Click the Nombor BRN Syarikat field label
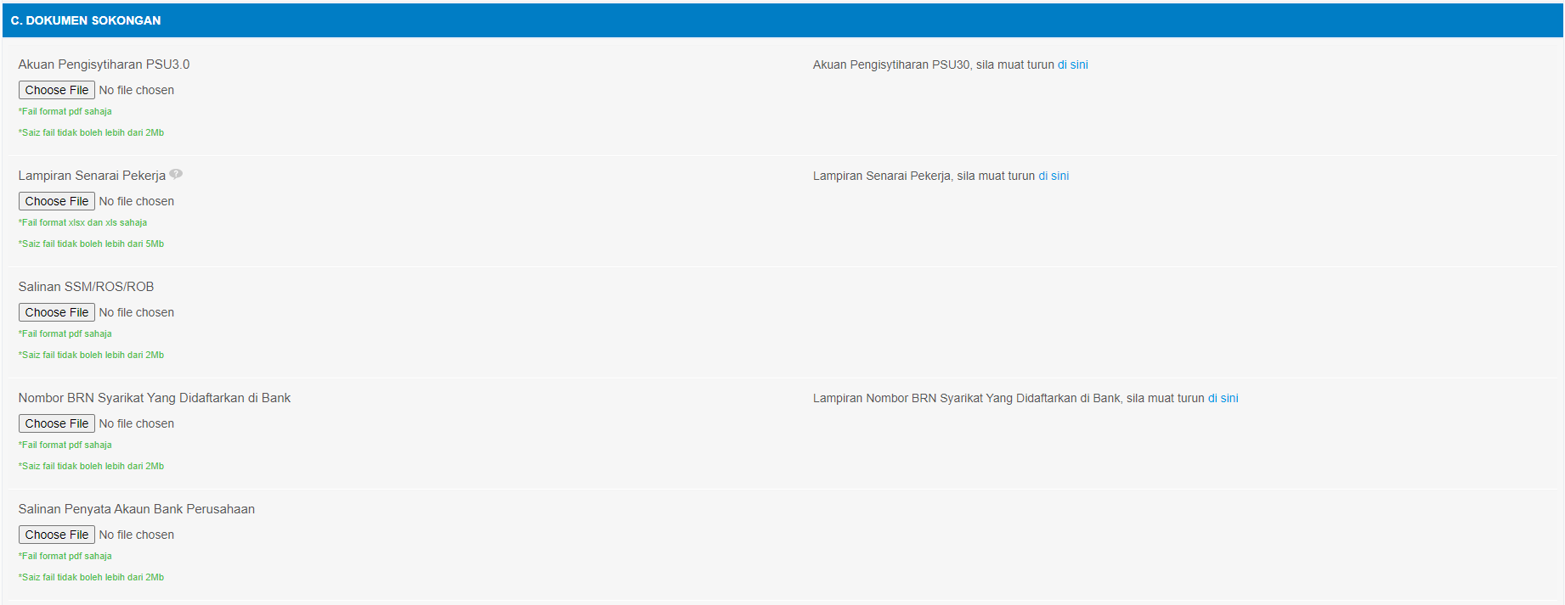The width and height of the screenshot is (1565, 605). point(154,398)
